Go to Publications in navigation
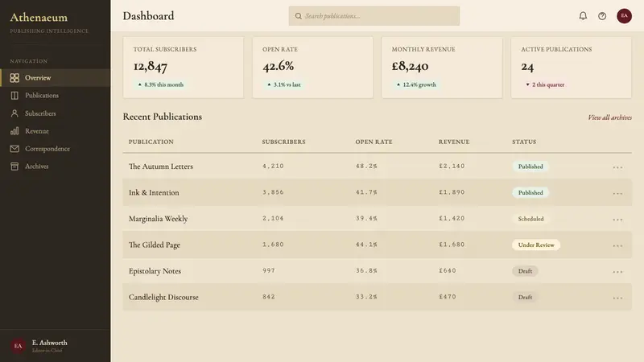 click(55, 95)
